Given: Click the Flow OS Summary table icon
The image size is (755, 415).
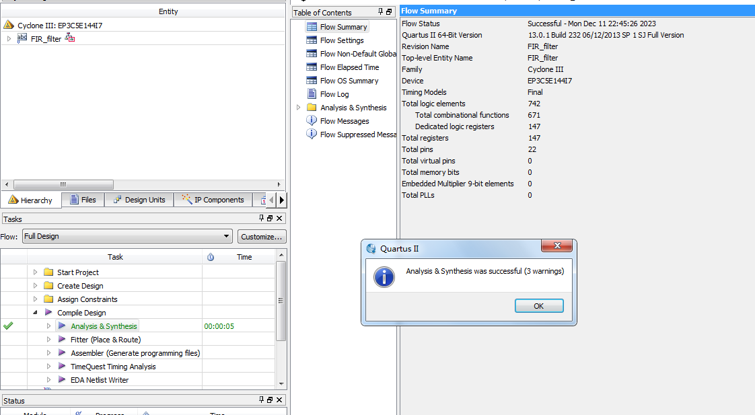Looking at the screenshot, I should [312, 81].
